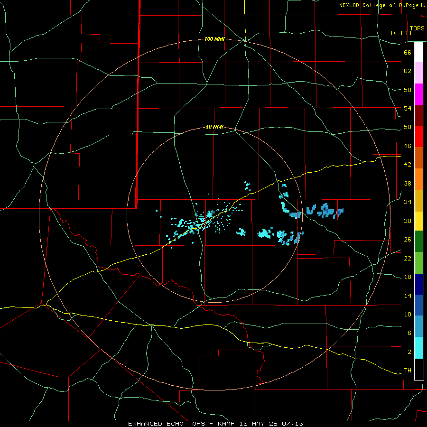Click the "22" legend value
The image size is (427, 427).
408,258
